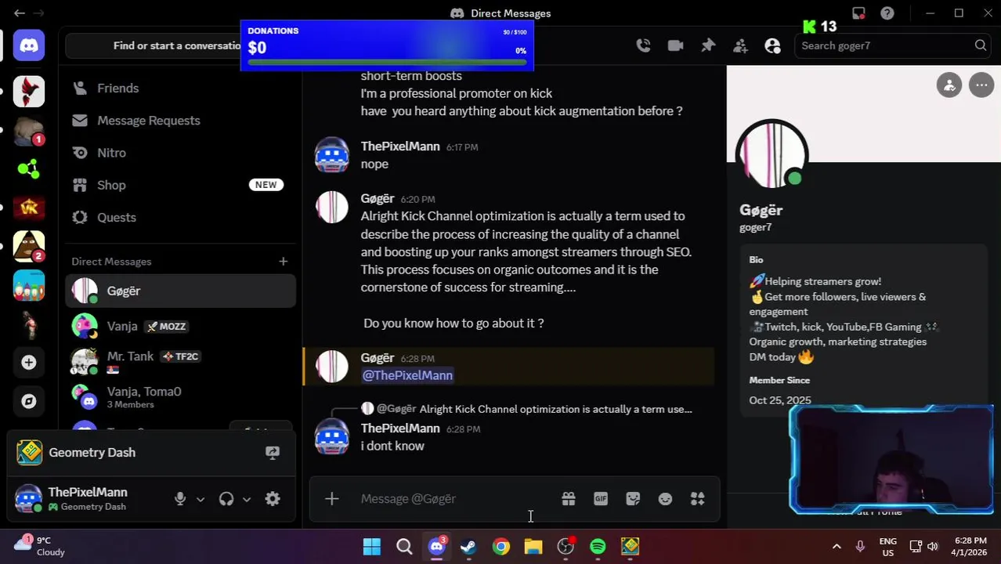Open emoji picker
This screenshot has width=1001, height=564.
[665, 499]
